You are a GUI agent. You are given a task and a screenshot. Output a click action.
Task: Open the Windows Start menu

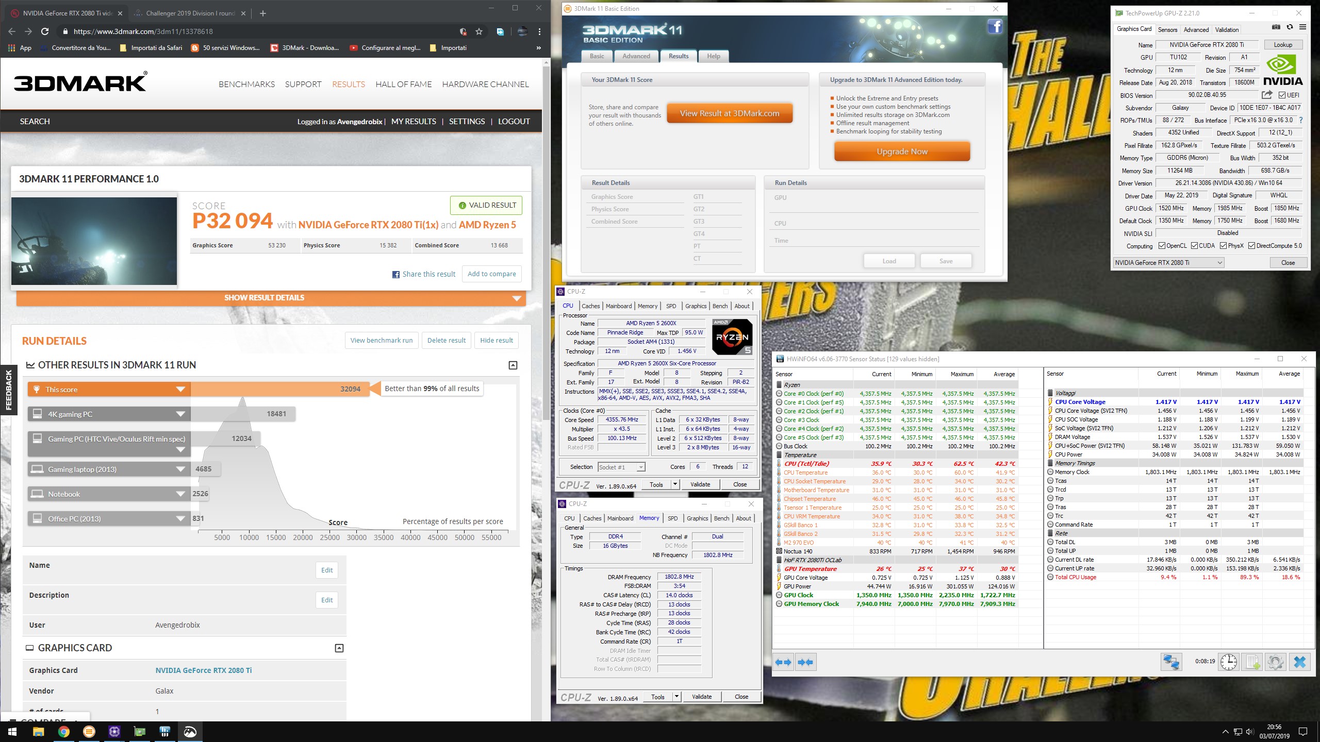(12, 732)
